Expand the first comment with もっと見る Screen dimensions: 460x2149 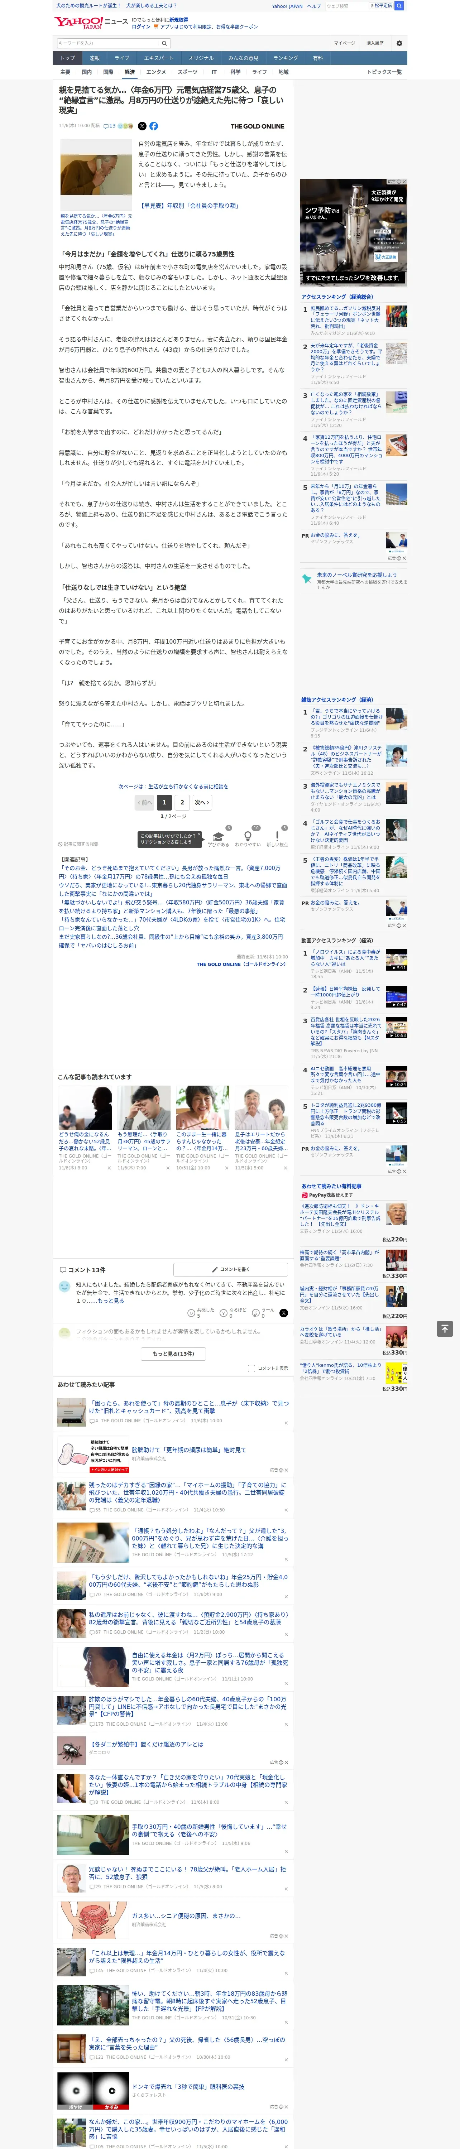coord(112,1301)
